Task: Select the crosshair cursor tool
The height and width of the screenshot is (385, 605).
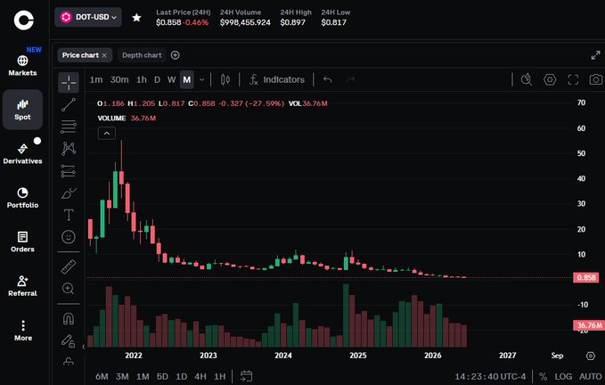Action: tap(69, 83)
